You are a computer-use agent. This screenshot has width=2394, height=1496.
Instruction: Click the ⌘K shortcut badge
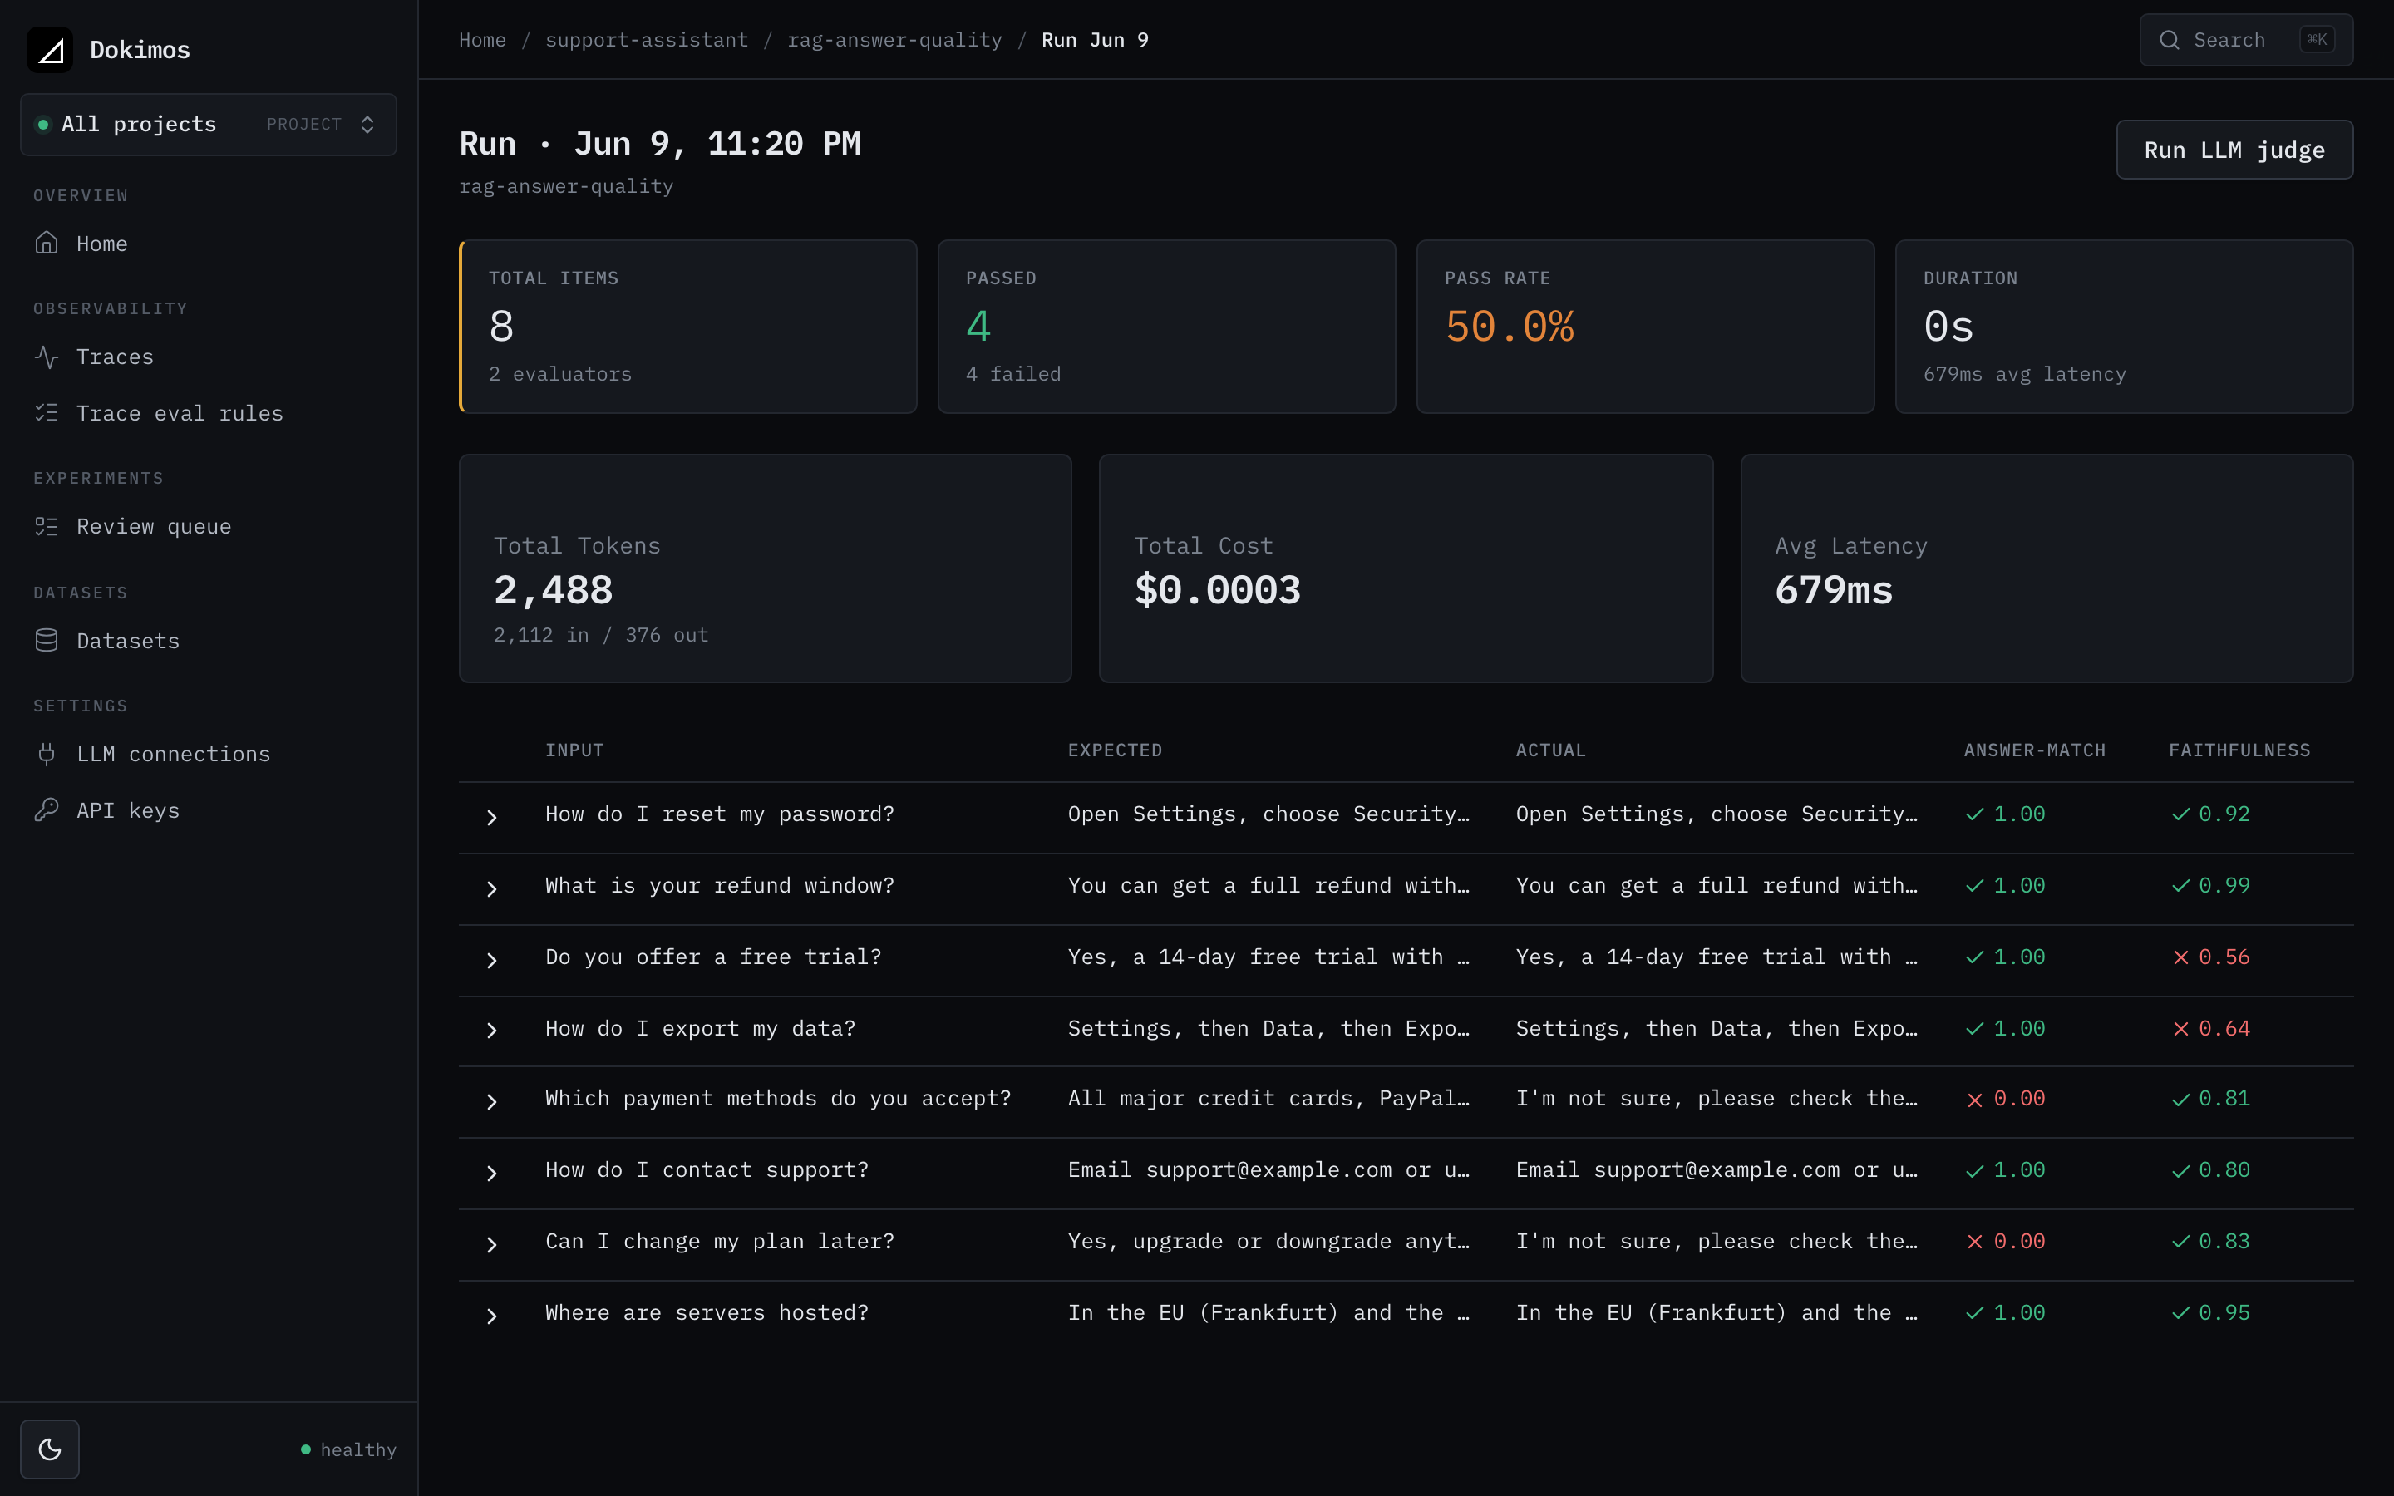(2317, 40)
